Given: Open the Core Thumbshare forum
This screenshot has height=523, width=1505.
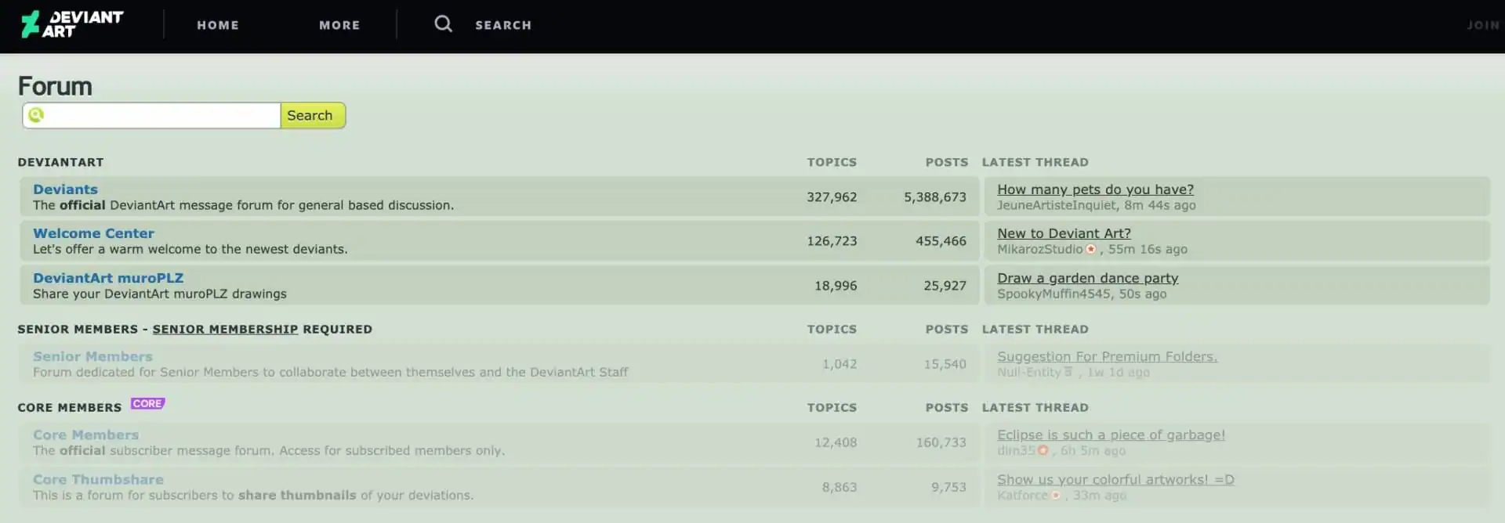Looking at the screenshot, I should pos(98,479).
